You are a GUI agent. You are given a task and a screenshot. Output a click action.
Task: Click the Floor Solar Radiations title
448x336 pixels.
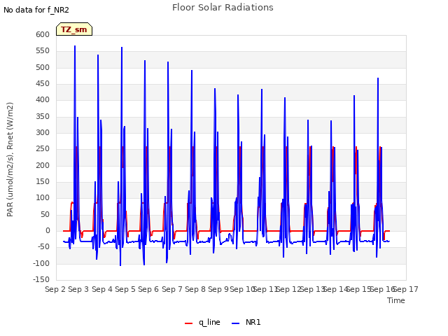pyautogui.click(x=223, y=8)
